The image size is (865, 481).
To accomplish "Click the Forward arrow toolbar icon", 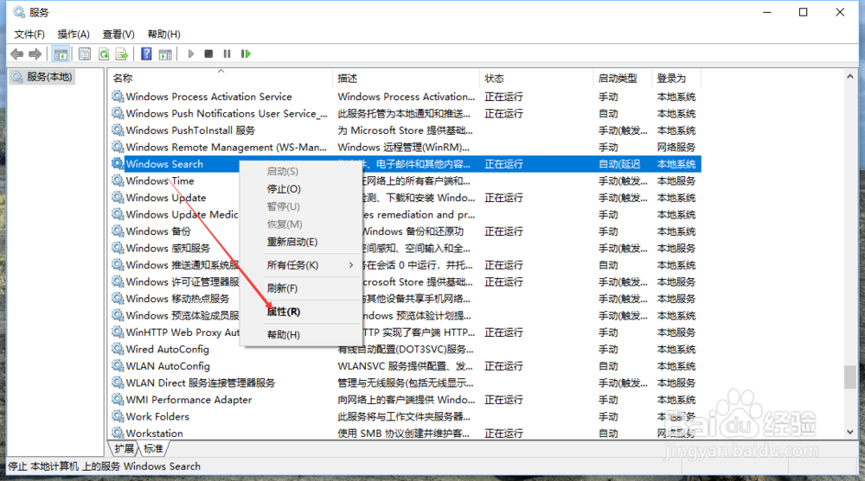I will (35, 54).
